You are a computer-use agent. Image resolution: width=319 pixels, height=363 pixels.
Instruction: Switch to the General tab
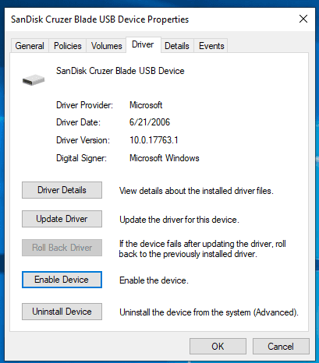point(30,46)
